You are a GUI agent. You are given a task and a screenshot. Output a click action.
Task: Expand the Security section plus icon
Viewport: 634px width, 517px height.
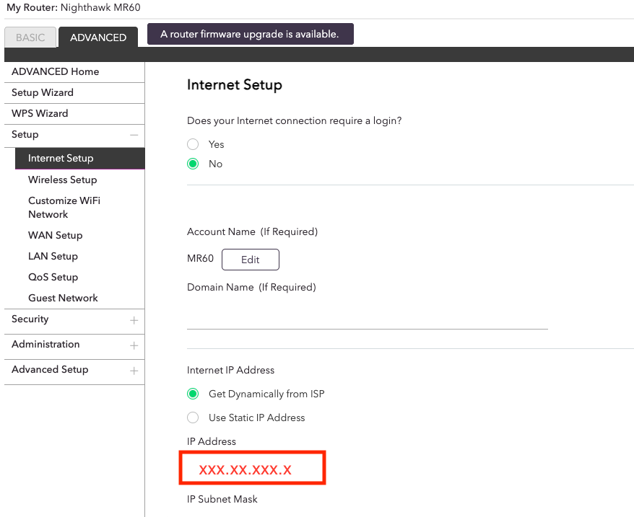click(x=134, y=320)
